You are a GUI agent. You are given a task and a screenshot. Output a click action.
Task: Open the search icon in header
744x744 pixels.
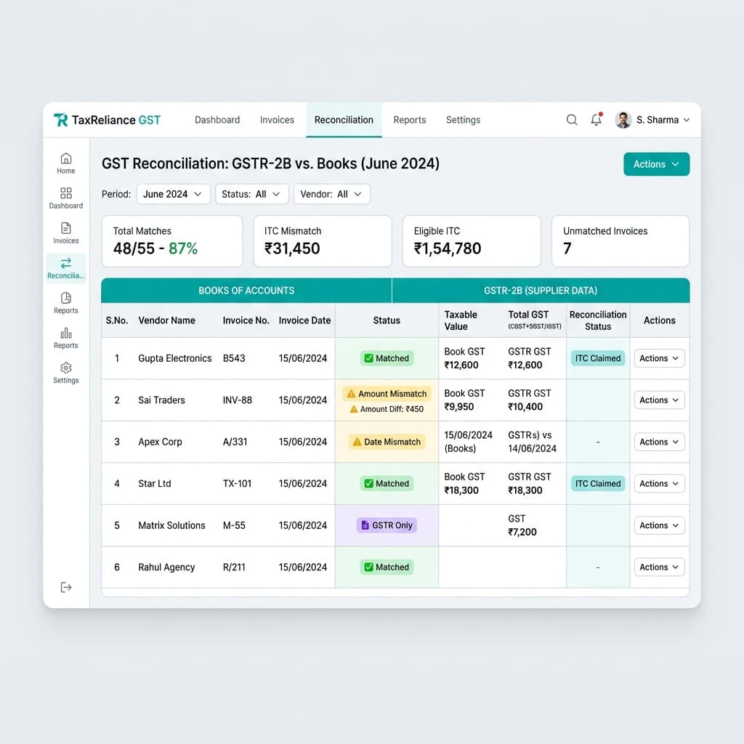tap(572, 120)
